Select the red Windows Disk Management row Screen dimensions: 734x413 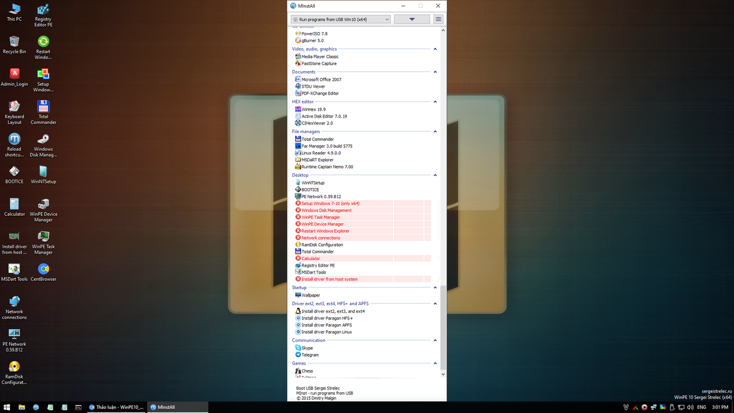(362, 211)
